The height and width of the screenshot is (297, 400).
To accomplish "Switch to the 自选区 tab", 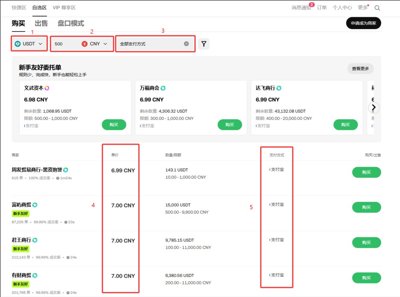I will pos(40,8).
